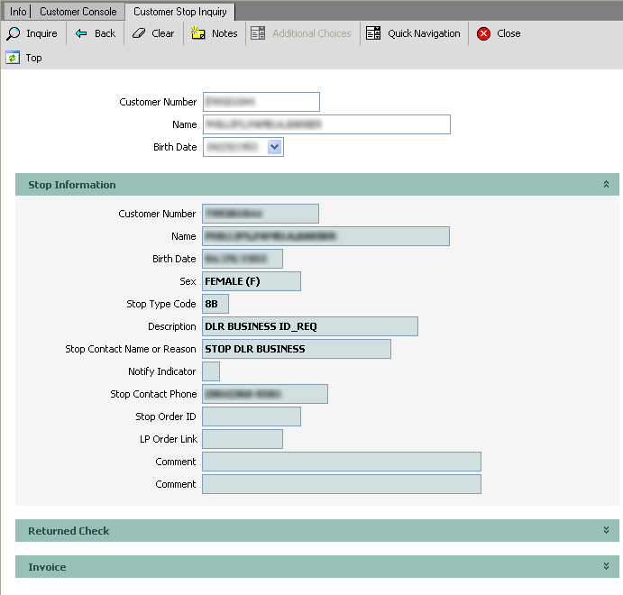
Task: Click the Notify Indicator box
Action: pos(211,371)
